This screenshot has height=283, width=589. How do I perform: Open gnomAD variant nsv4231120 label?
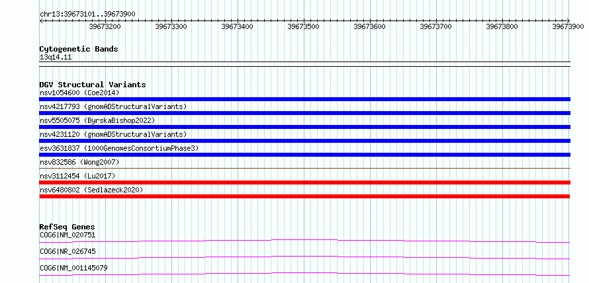(x=113, y=134)
